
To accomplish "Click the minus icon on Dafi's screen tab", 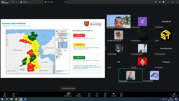I will 65,2.
